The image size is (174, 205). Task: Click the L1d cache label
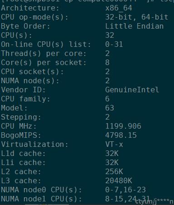pyautogui.click(x=23, y=153)
